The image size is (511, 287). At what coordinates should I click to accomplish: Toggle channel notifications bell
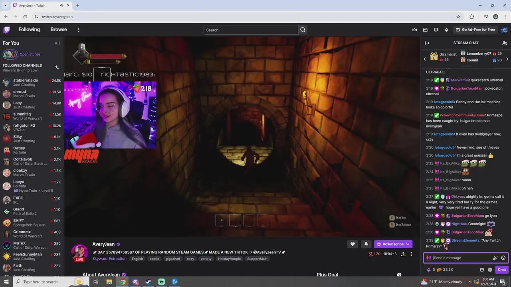coord(366,244)
